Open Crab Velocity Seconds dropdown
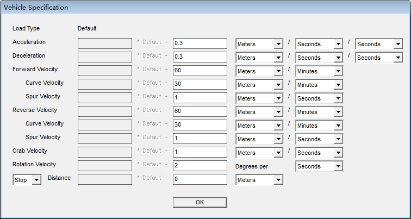Viewport: 411px width, 219px height. click(x=319, y=153)
